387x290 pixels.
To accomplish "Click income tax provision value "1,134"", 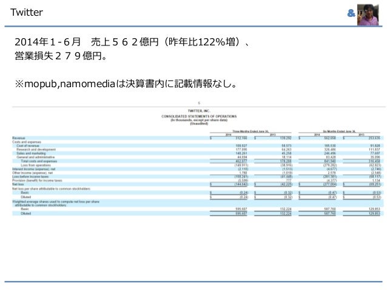I will [x=376, y=180].
